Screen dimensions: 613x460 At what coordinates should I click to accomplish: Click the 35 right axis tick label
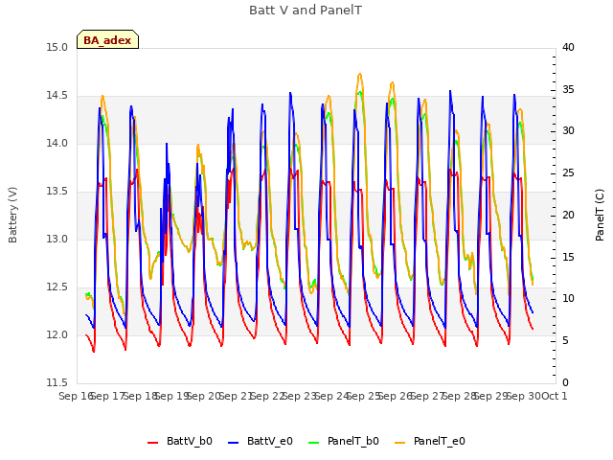point(568,89)
